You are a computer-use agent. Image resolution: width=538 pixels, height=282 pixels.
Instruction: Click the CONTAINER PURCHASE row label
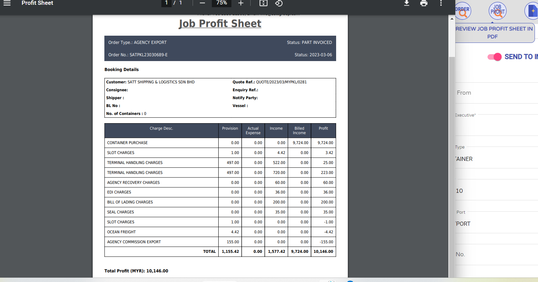(127, 143)
